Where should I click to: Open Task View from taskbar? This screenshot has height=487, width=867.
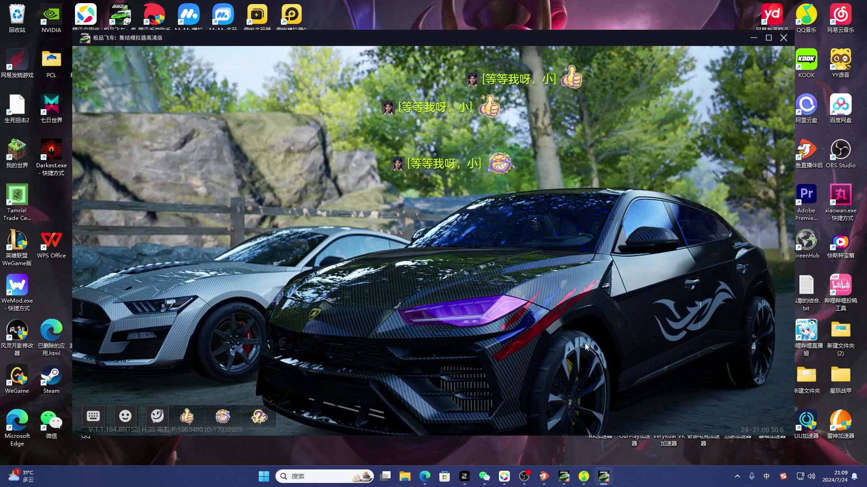[x=385, y=476]
